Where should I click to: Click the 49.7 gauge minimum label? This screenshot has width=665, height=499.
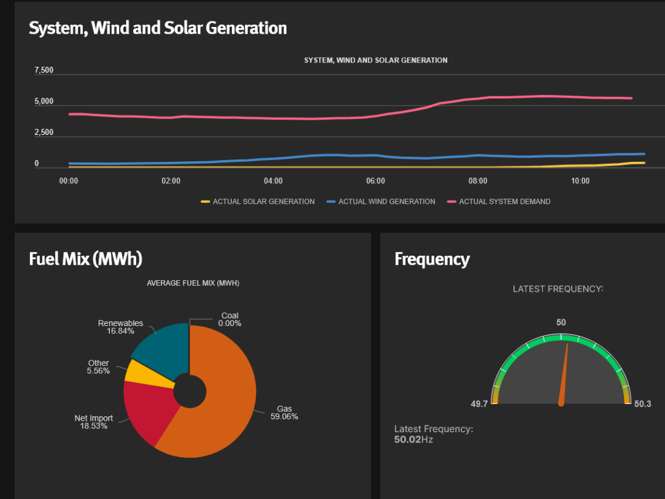click(479, 404)
